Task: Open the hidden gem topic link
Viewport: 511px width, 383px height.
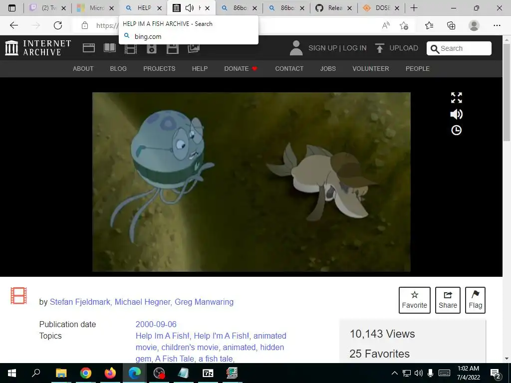Action: (210, 353)
